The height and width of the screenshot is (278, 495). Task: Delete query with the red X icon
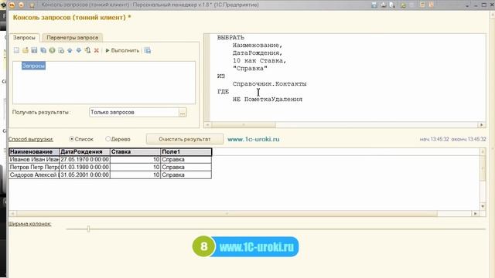click(x=97, y=50)
